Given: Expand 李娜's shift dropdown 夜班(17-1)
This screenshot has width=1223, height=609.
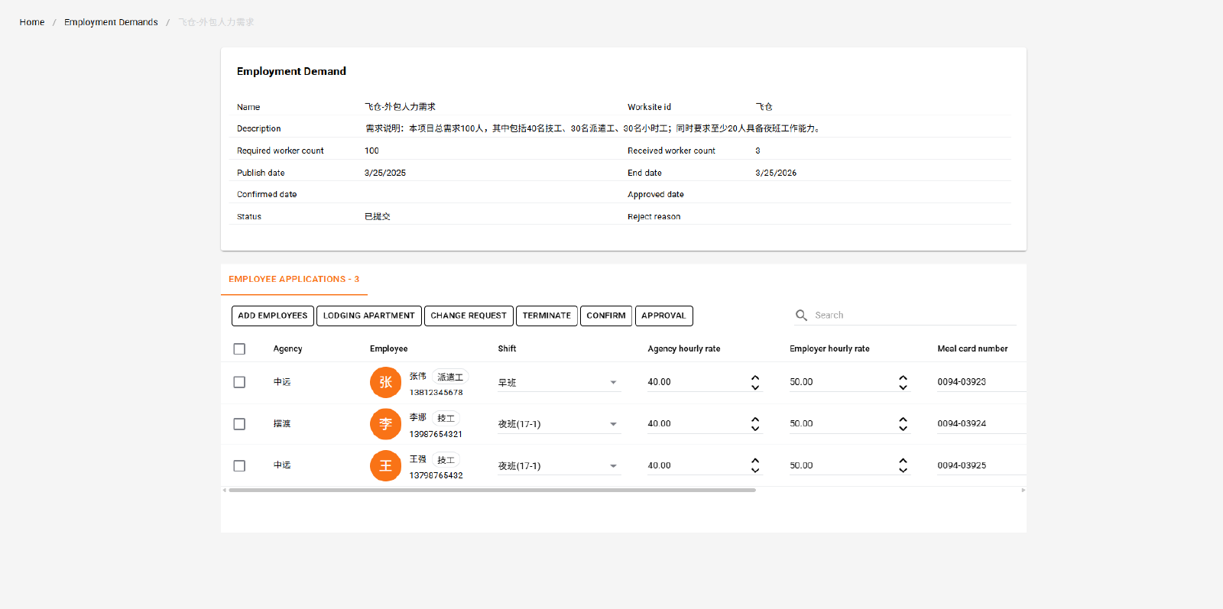Looking at the screenshot, I should point(612,424).
